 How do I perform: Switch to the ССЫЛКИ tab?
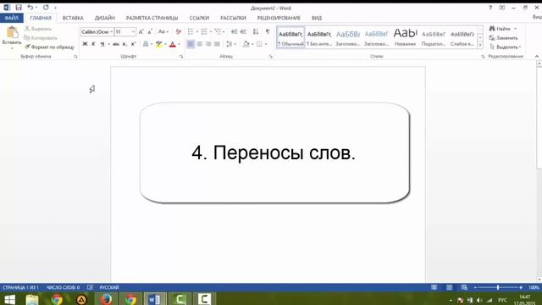199,18
